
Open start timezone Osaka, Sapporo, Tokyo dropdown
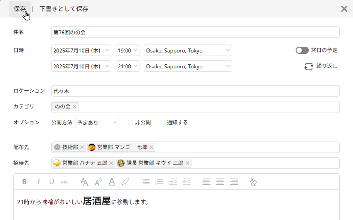coord(188,50)
